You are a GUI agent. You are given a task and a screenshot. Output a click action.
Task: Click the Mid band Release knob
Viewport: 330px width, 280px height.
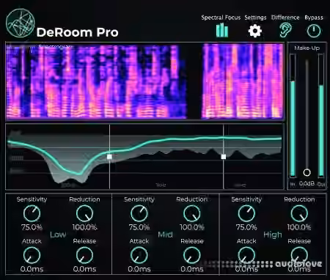point(192,255)
